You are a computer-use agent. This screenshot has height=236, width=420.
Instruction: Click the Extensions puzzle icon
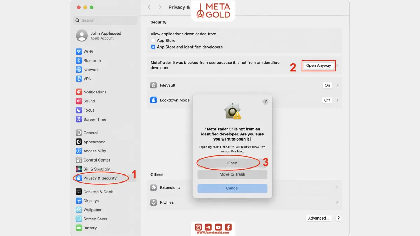pyautogui.click(x=154, y=188)
